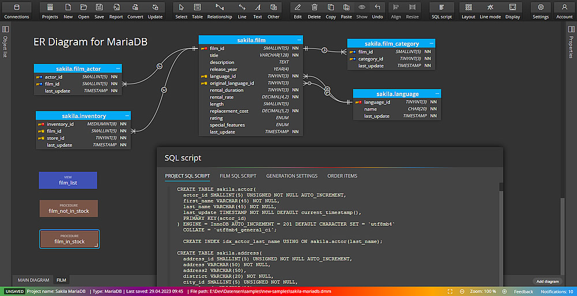This screenshot has height=296, width=577.
Task: Switch to GENERATION SETTINGS tab
Action: 291,176
